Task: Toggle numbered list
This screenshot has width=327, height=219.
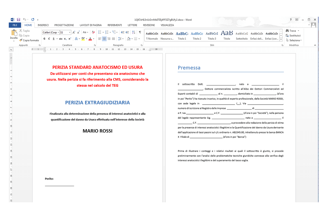Action: tap(107, 32)
